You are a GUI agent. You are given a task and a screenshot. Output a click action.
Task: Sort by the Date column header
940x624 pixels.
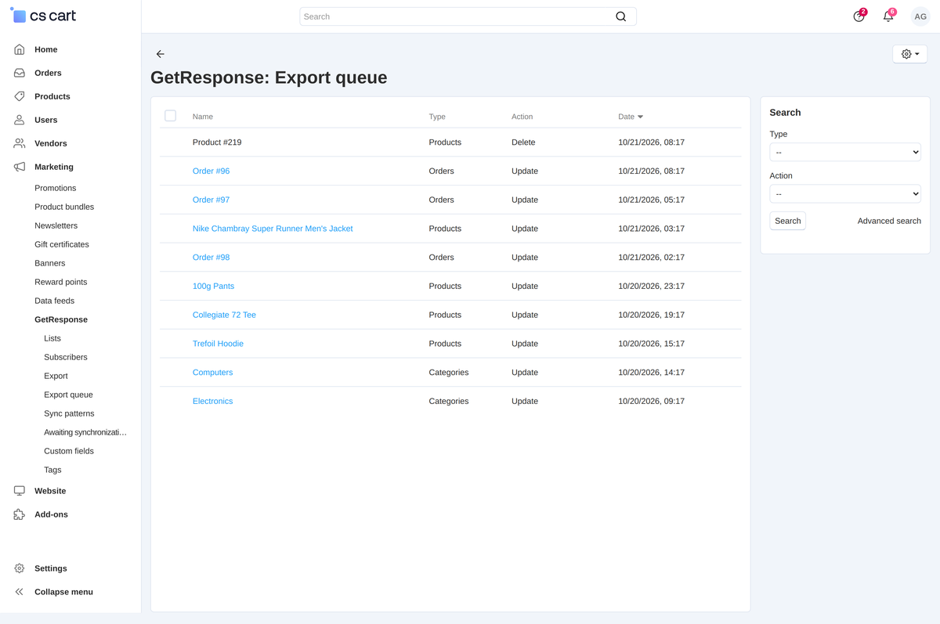631,117
